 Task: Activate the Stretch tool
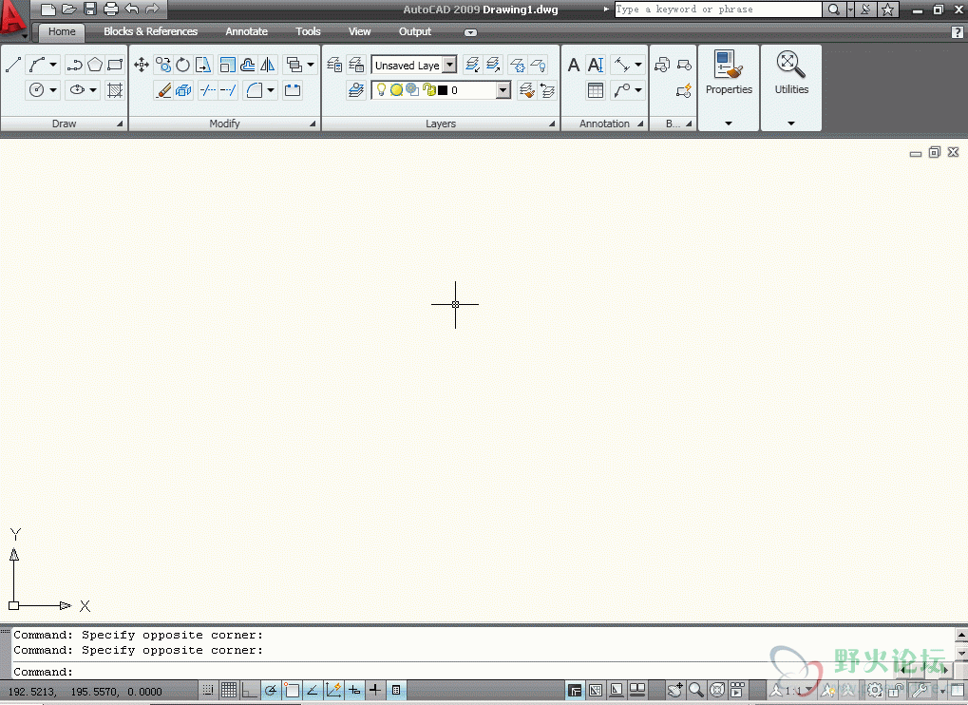203,65
